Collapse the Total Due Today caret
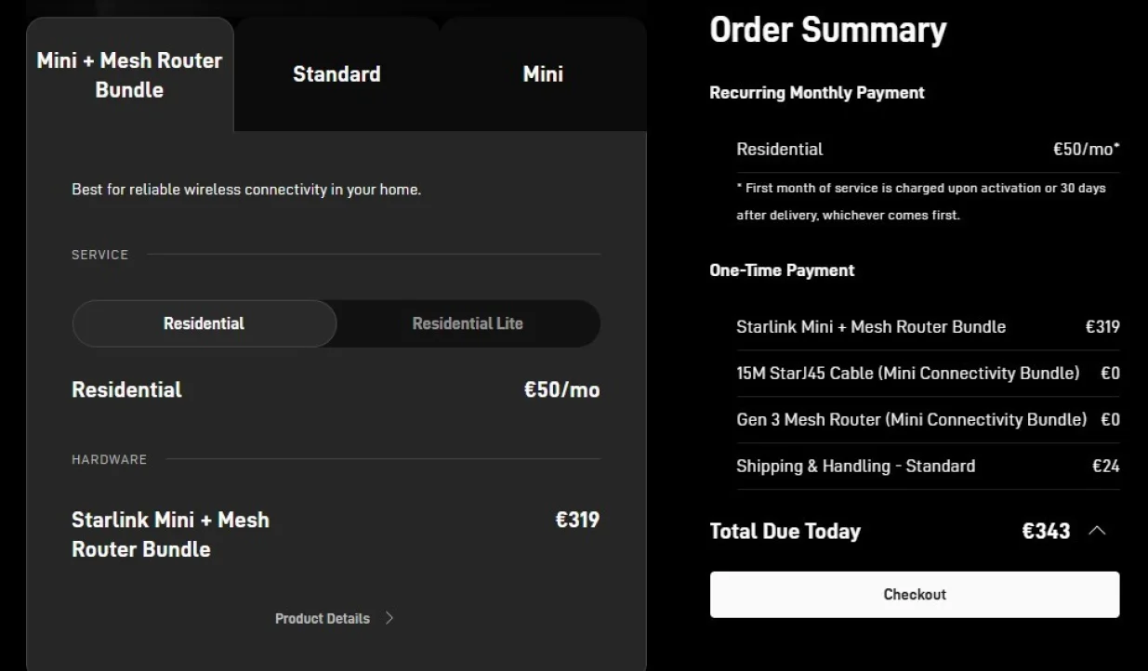The width and height of the screenshot is (1148, 671). point(1097,531)
